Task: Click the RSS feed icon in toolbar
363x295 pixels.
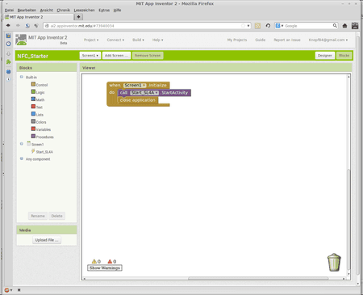Action: [x=257, y=26]
